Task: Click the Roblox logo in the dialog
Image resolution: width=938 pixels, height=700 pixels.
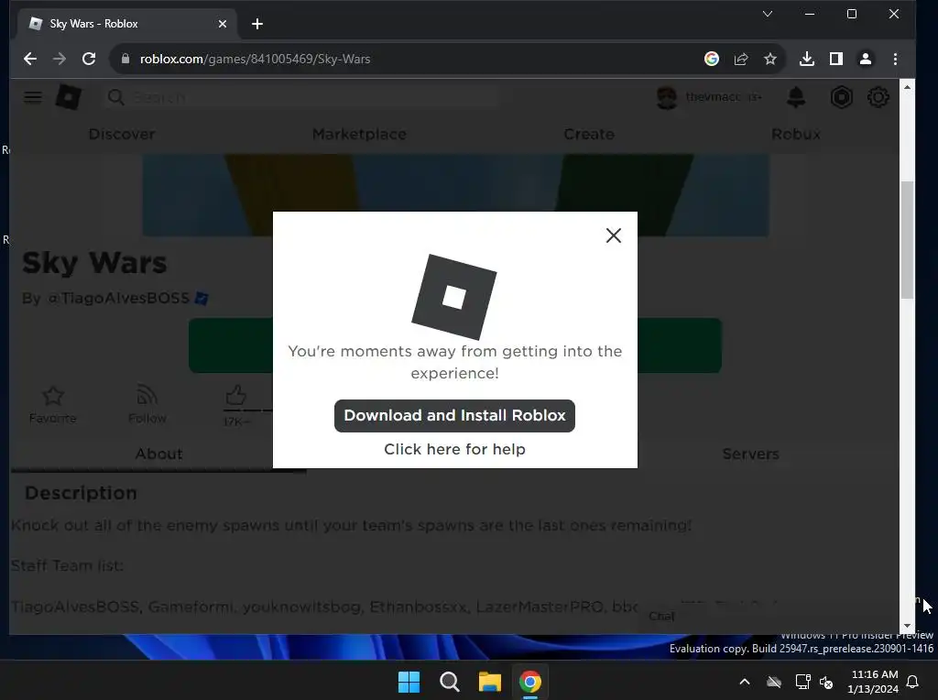Action: click(x=454, y=297)
